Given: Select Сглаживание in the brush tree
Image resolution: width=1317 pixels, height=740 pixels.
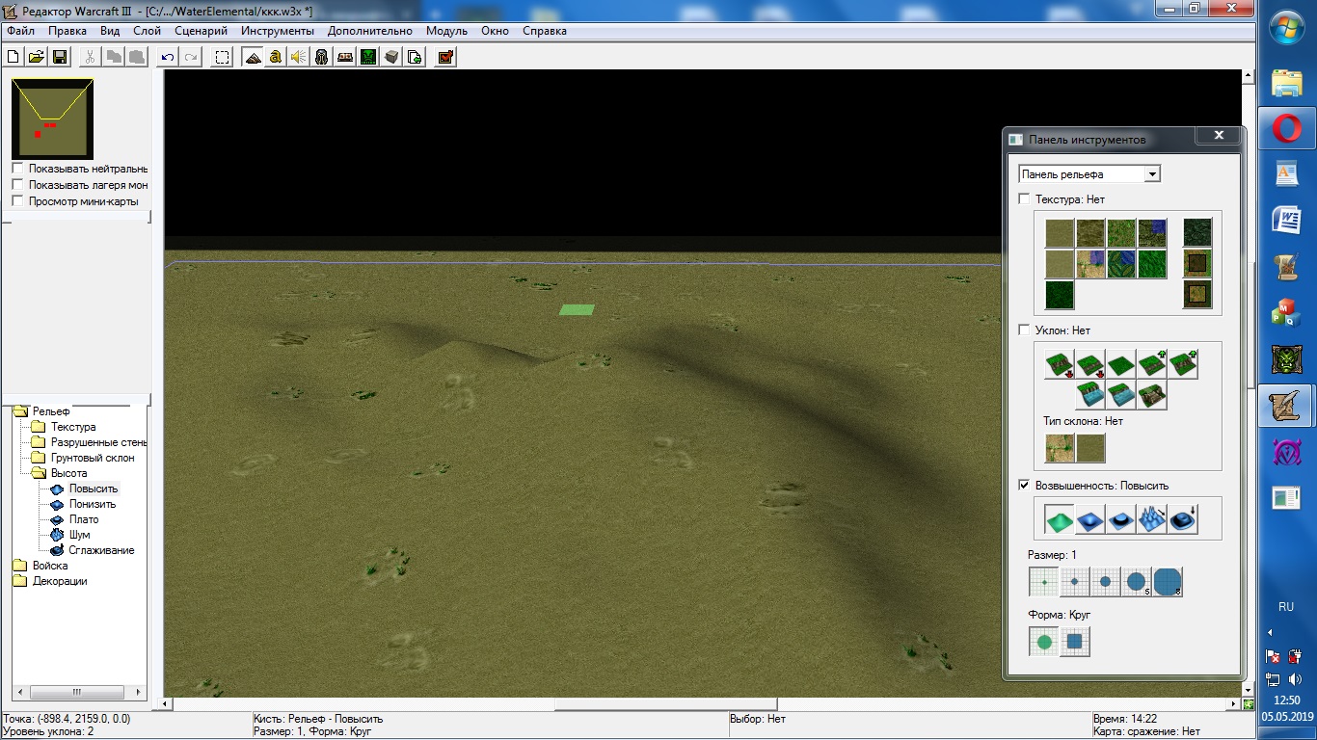Looking at the screenshot, I should pos(101,550).
